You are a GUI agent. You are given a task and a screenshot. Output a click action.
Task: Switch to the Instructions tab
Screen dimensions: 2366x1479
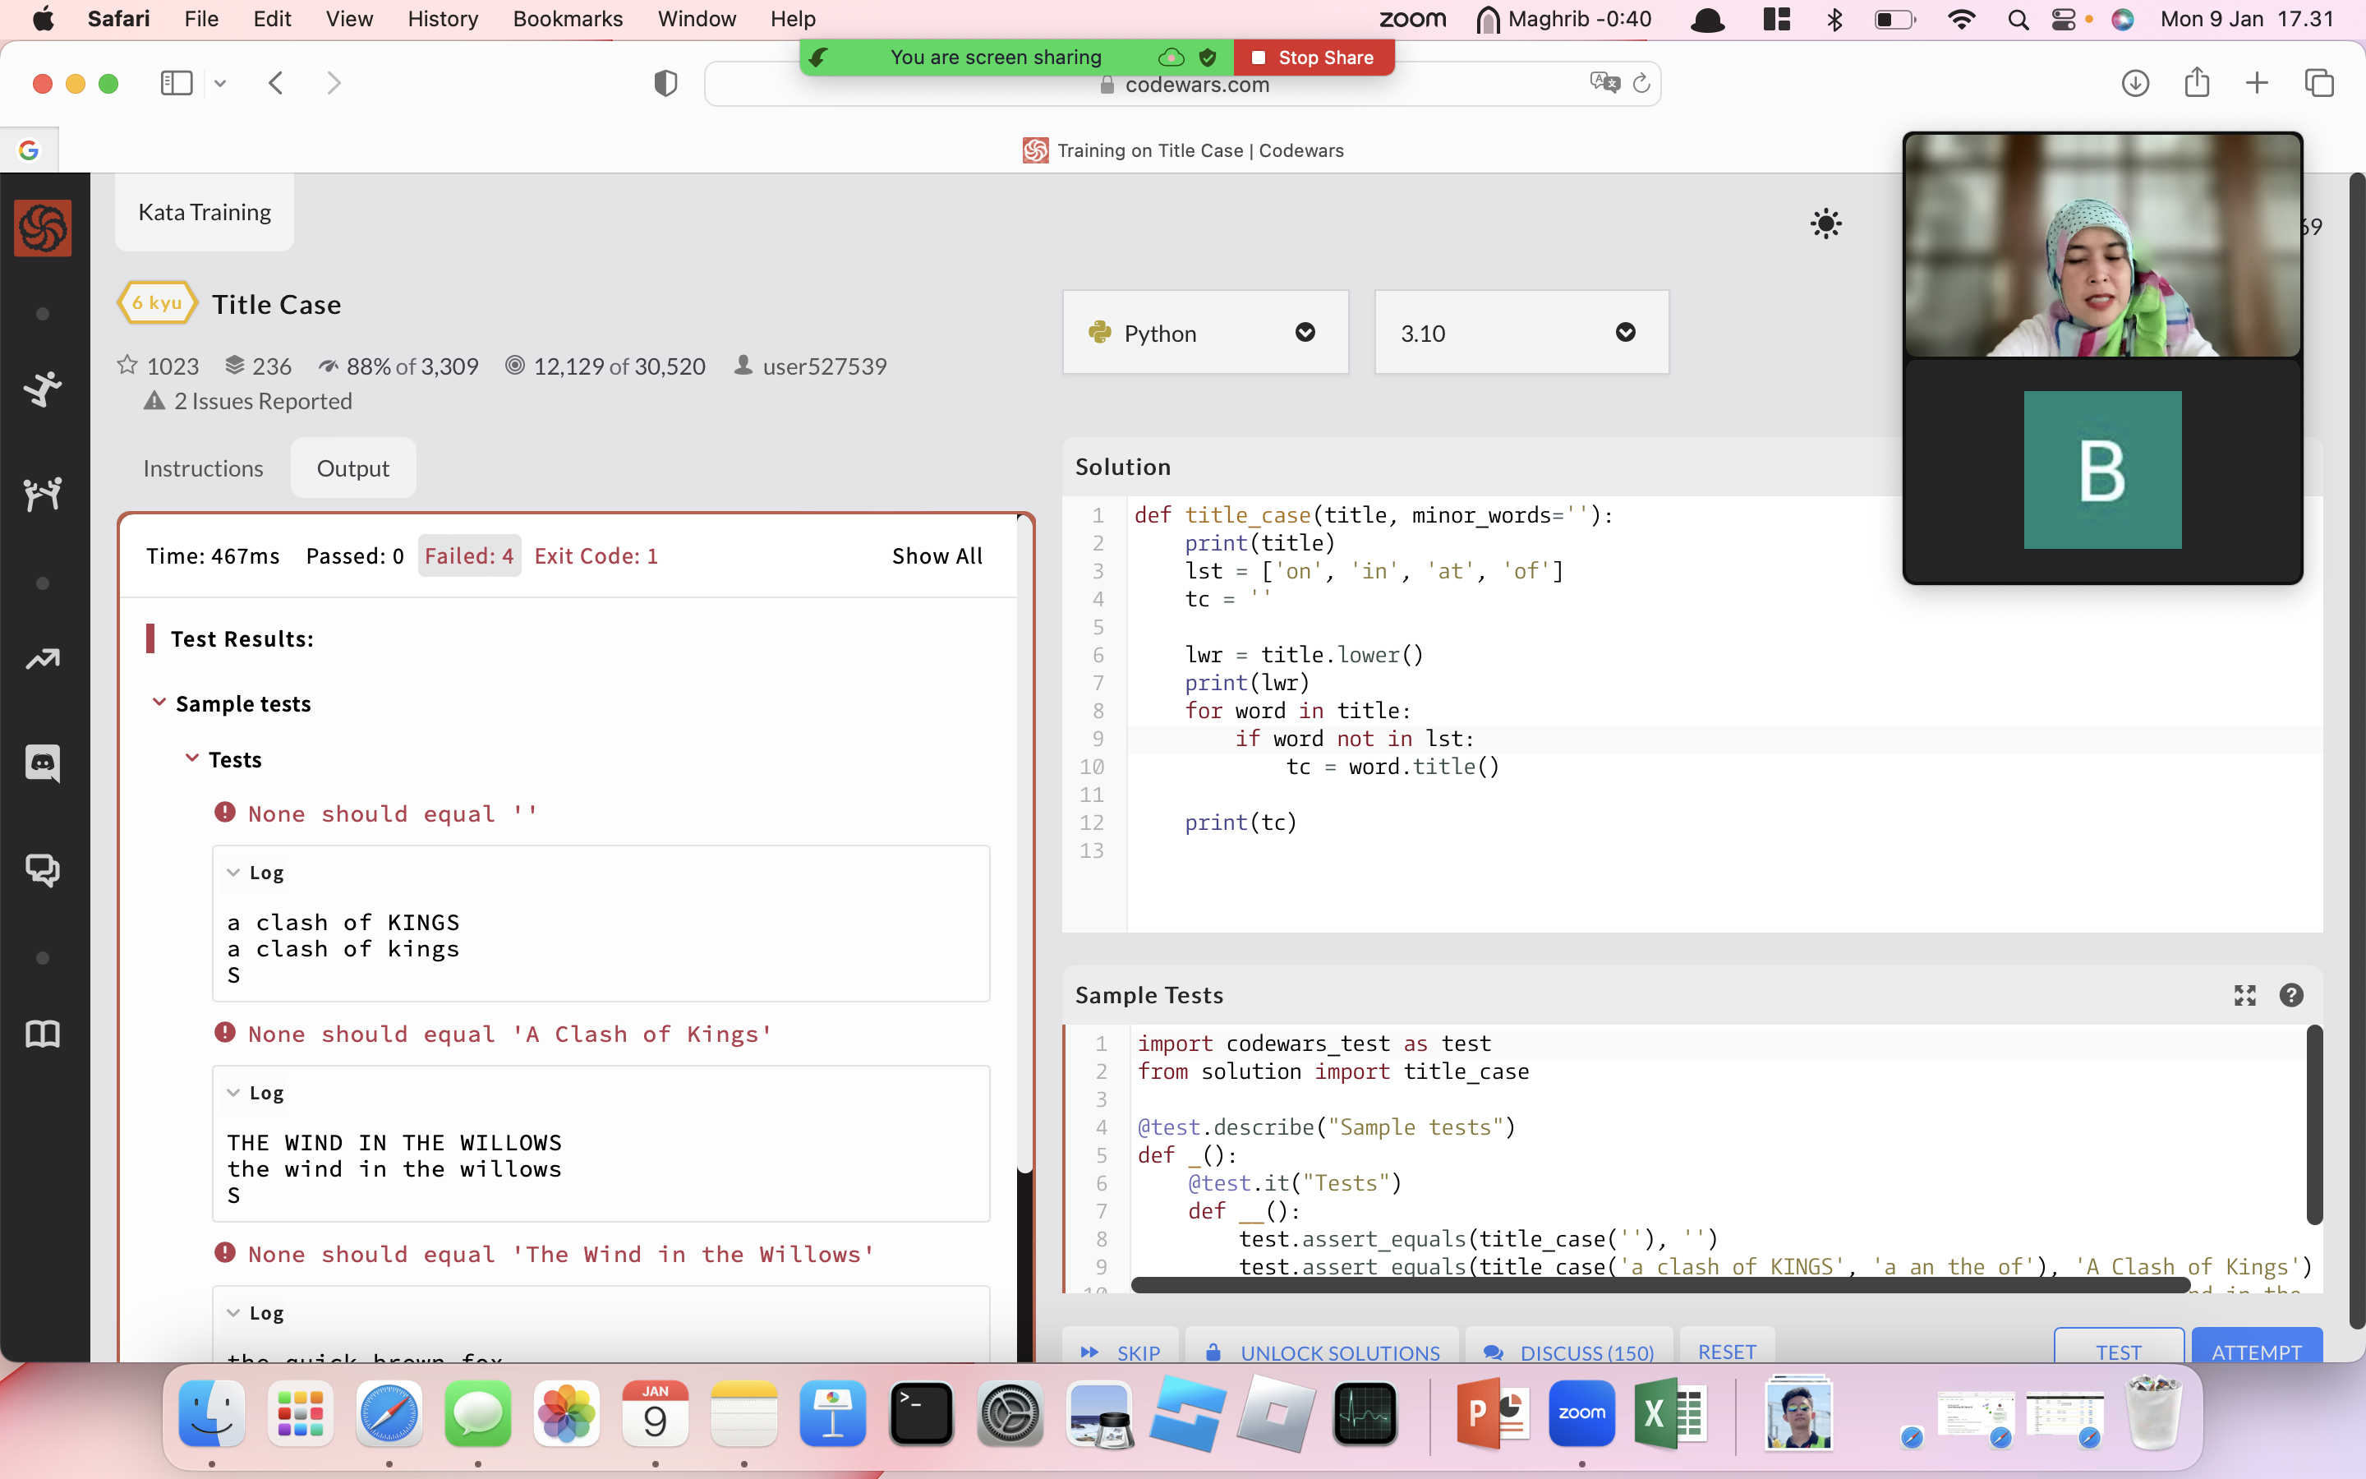[204, 468]
